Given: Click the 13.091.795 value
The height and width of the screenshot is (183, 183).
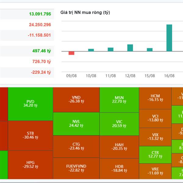Looking at the screenshot, I should [40, 14].
